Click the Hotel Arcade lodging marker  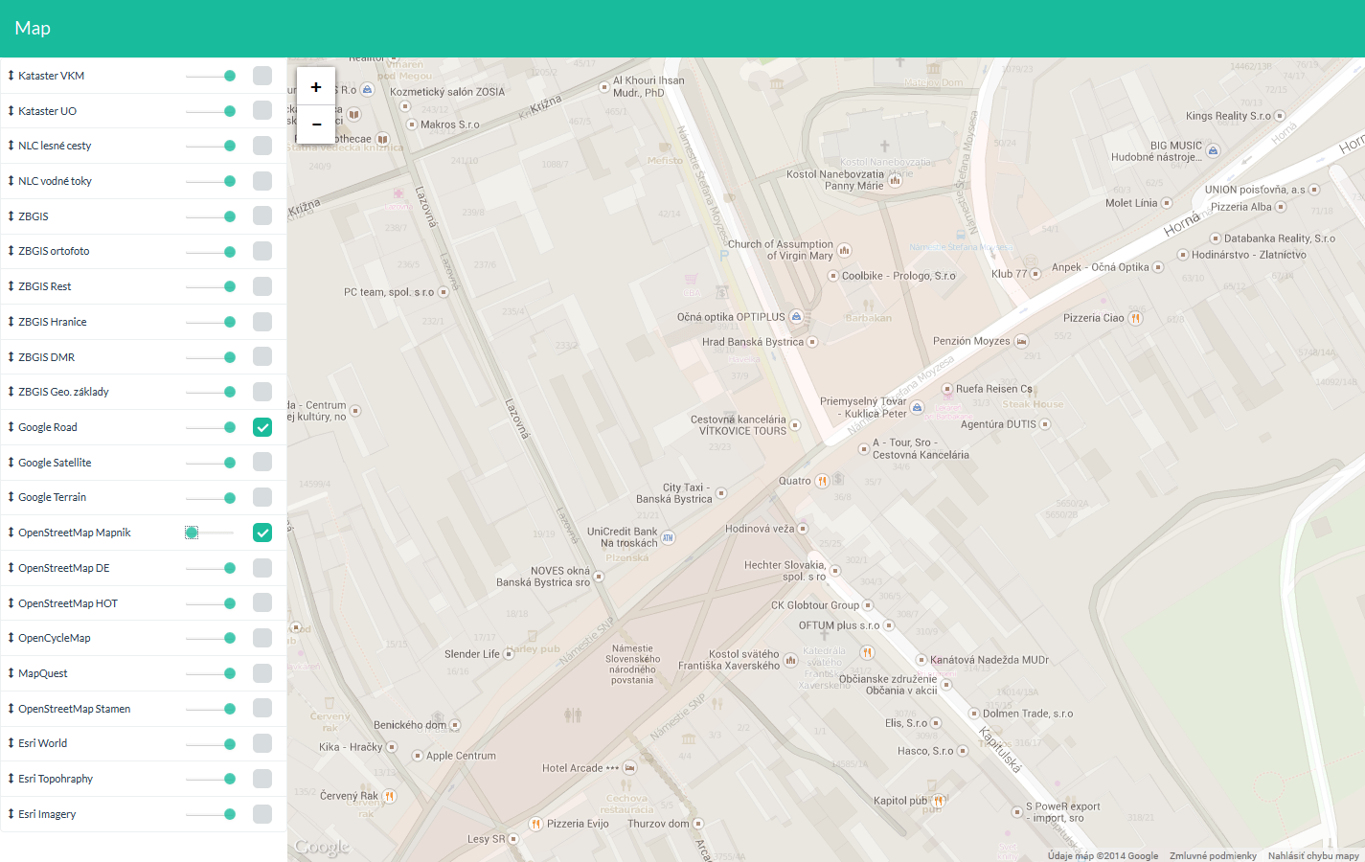pos(629,768)
